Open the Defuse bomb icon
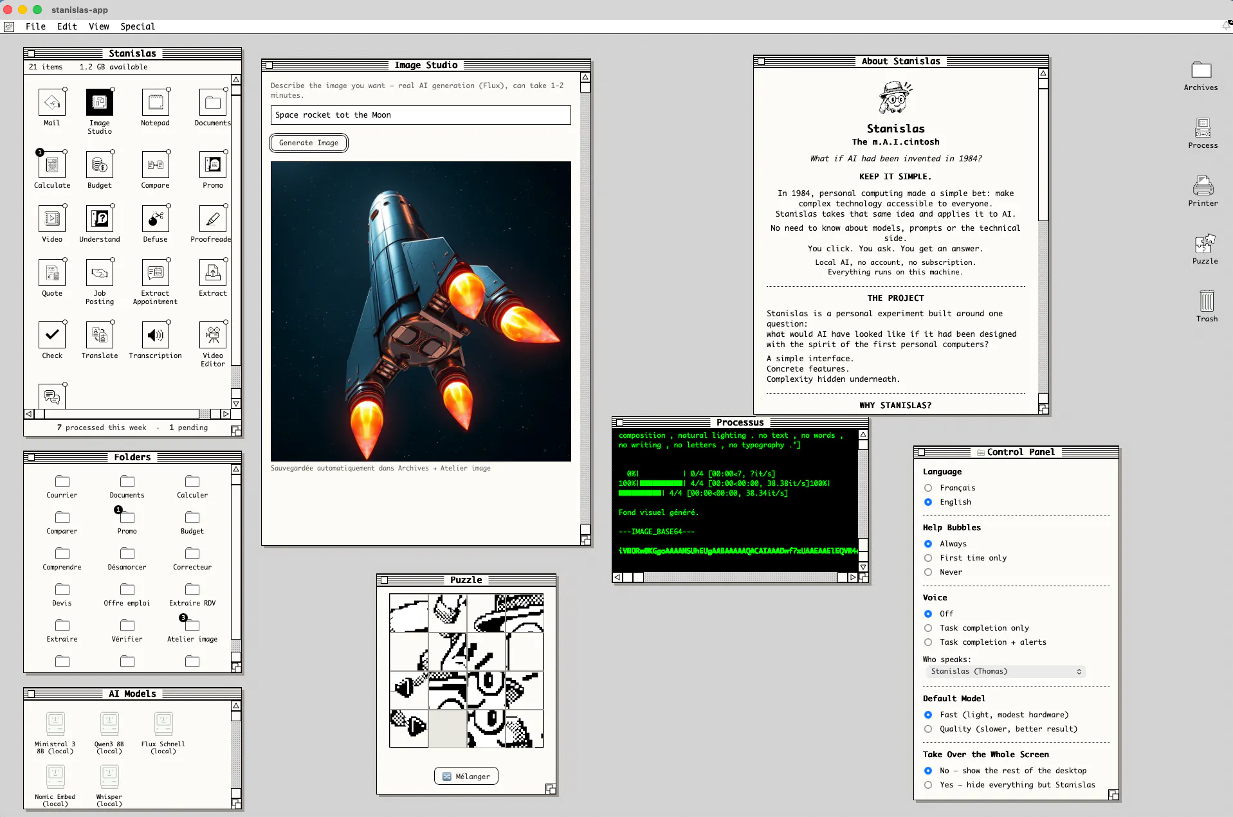Screen dimensions: 1233x817 tap(155, 219)
